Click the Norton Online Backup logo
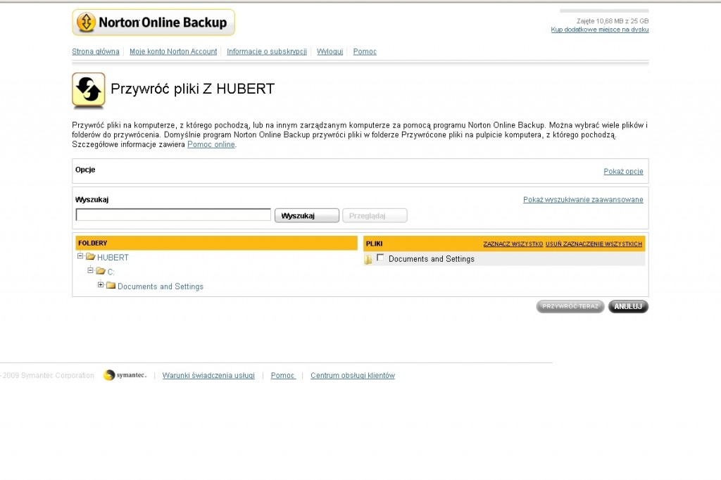 153,23
